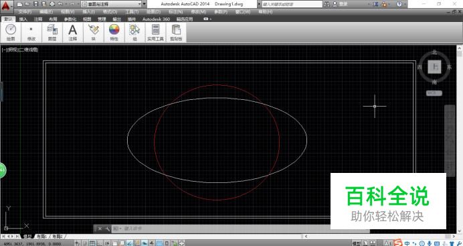Viewport: 463px width, 246px height.
Task: Expand the 图层 ribbon panel
Action: [x=52, y=33]
